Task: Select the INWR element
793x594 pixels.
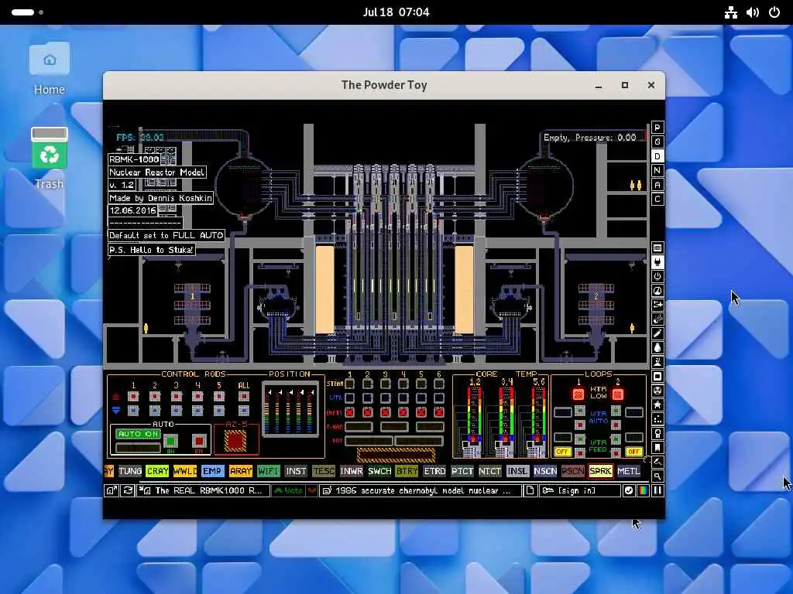Action: (x=351, y=471)
